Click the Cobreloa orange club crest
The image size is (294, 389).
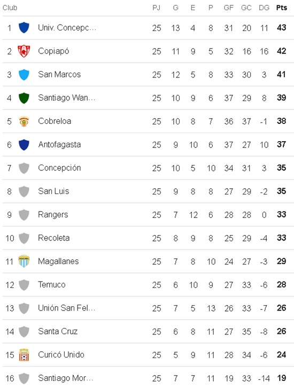[24, 121]
